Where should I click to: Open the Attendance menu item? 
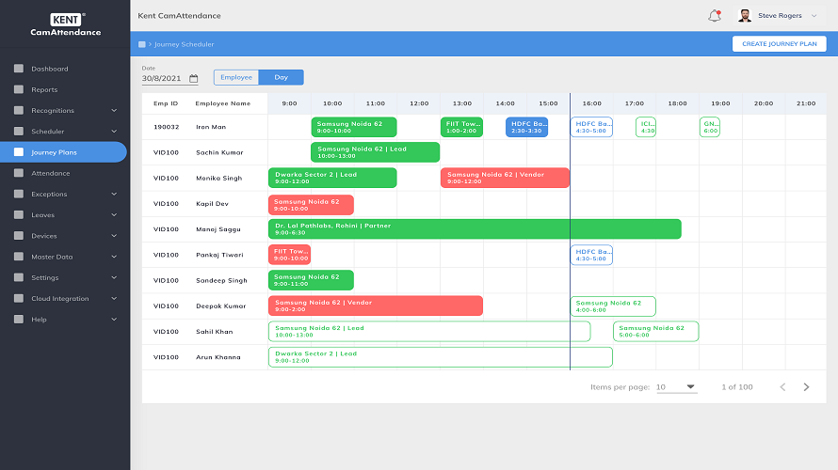[64, 173]
